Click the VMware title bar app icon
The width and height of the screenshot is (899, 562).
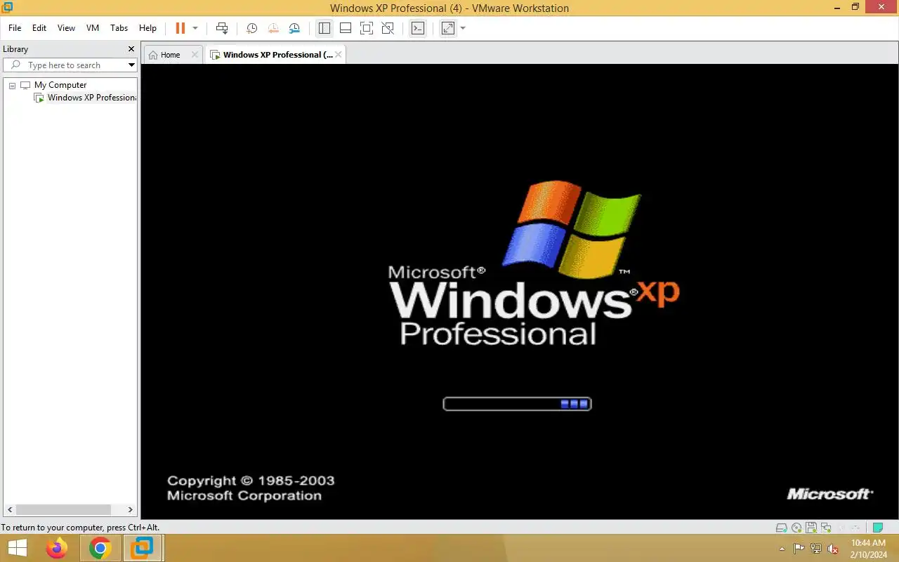[8, 8]
